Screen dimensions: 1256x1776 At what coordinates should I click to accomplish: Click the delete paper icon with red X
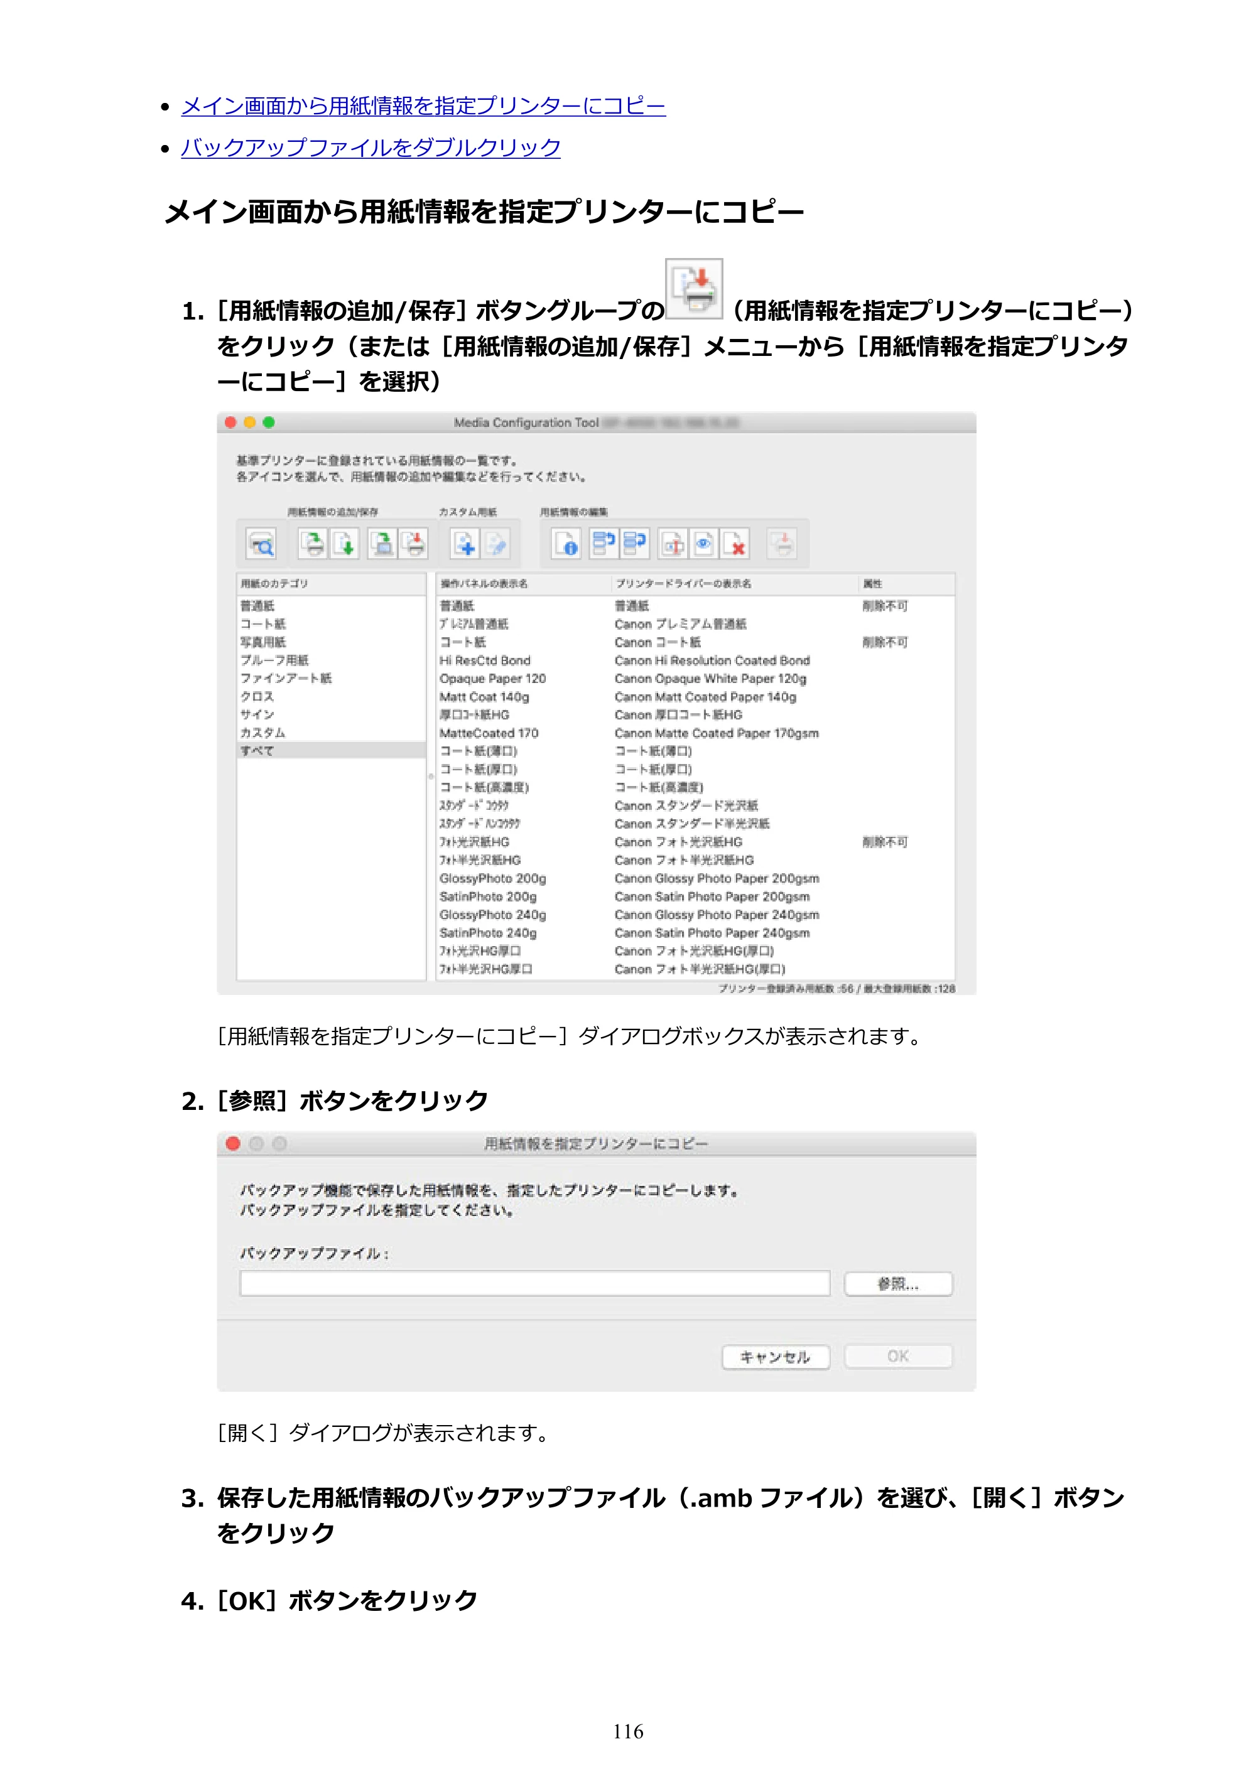pos(735,543)
